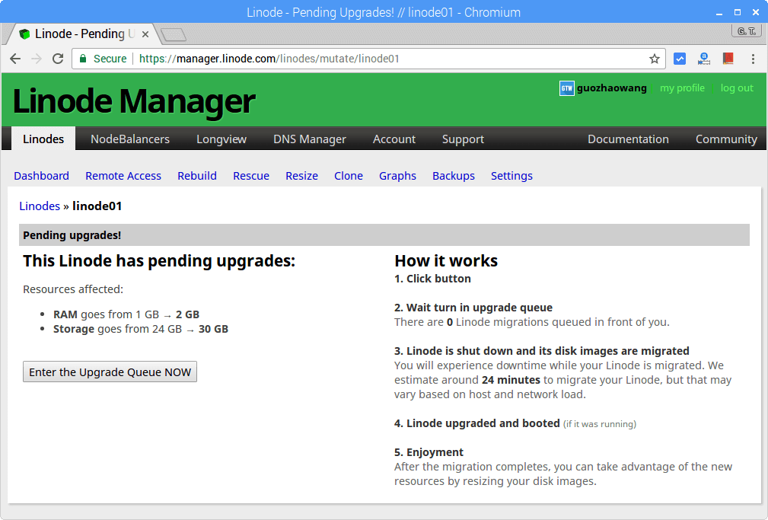Go to the Backups page
This screenshot has height=520, width=768.
453,176
